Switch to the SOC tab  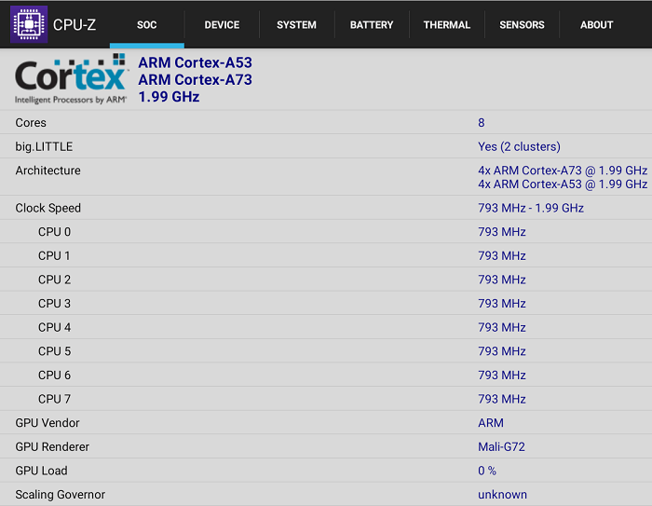147,25
